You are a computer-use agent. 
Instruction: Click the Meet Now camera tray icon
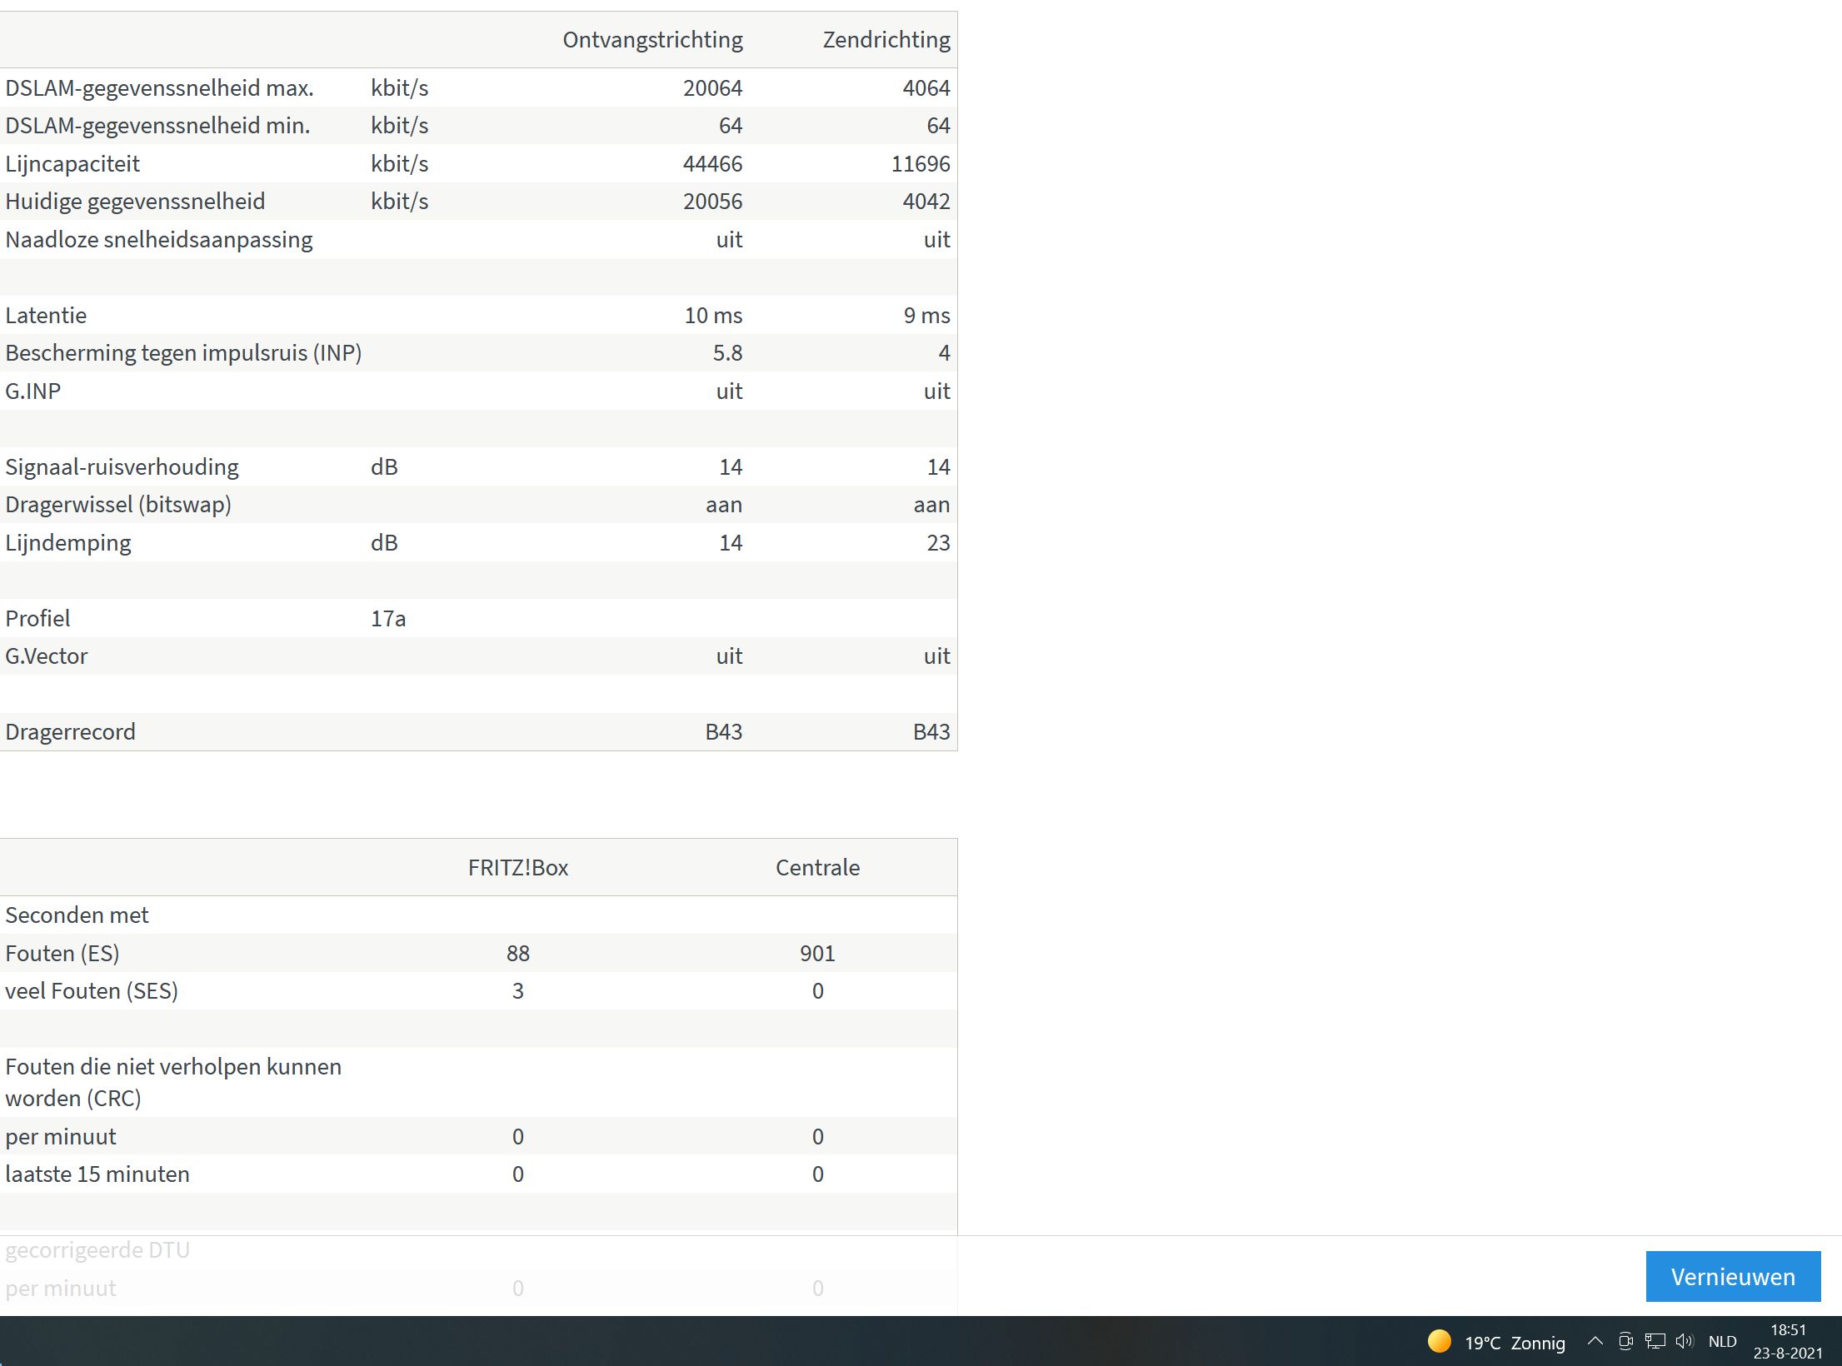click(x=1625, y=1341)
